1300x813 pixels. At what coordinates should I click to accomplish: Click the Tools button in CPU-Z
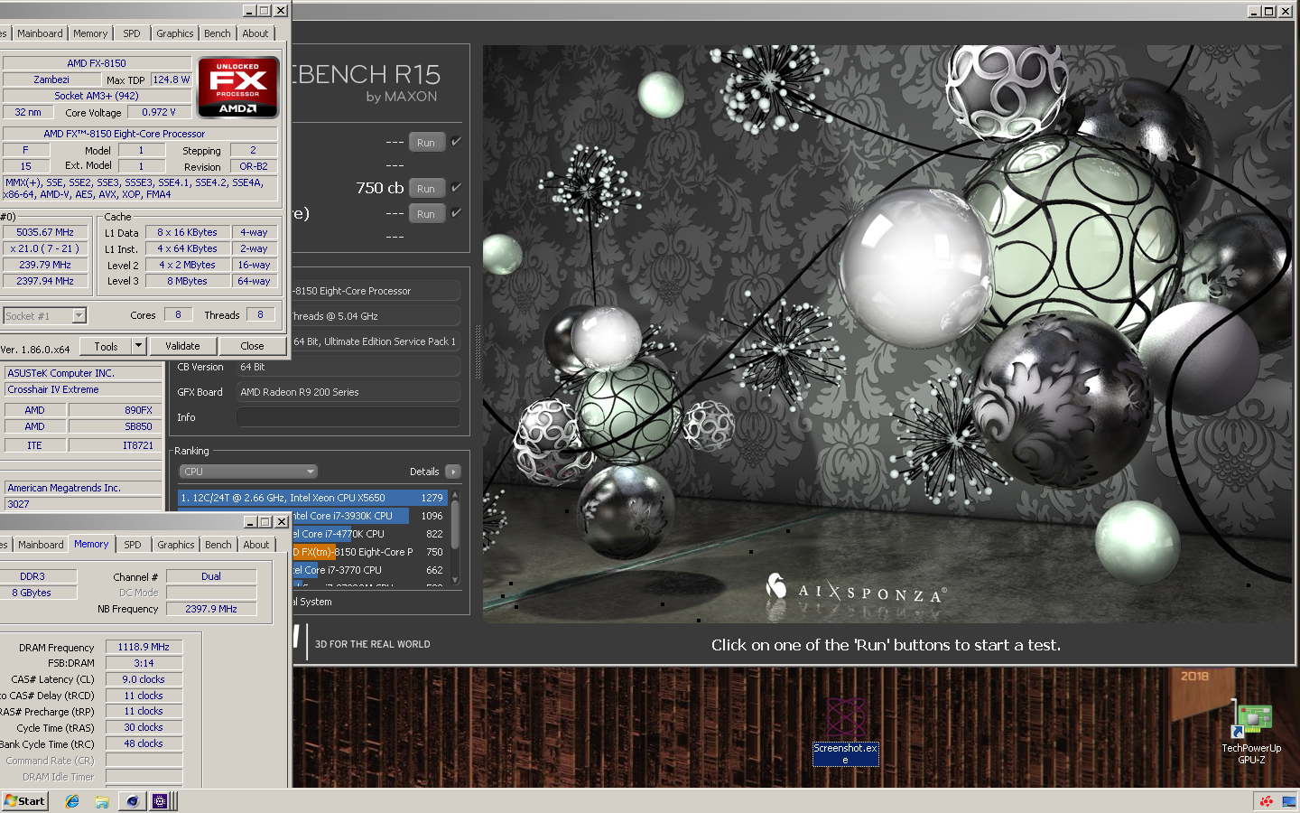pos(106,346)
